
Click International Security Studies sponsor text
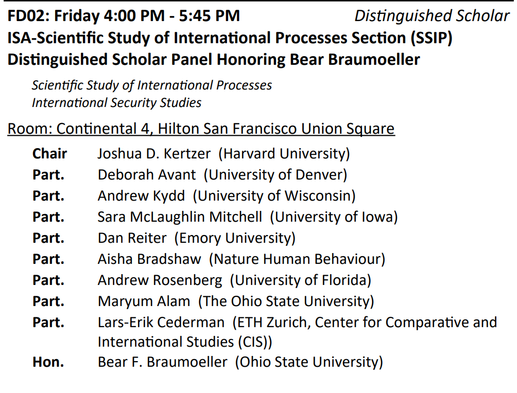117,102
